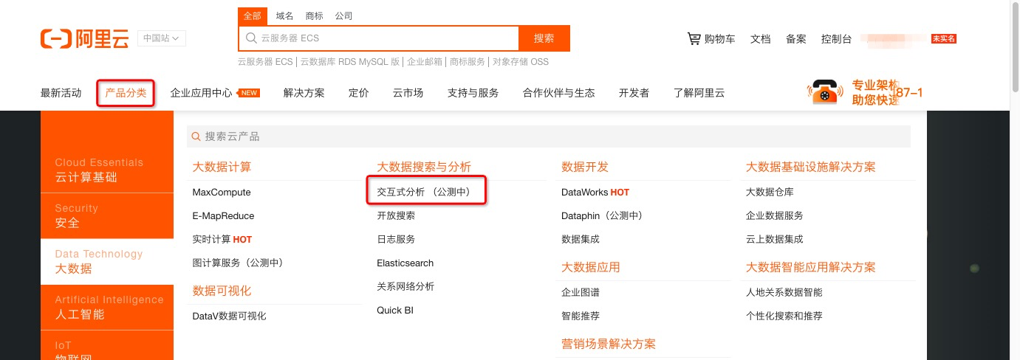The height and width of the screenshot is (360, 1020).
Task: Open the 控制台 link
Action: tap(837, 39)
